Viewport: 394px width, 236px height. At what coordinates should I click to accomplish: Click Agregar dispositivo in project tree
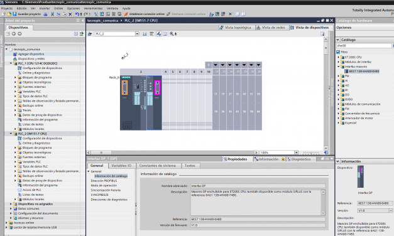(31, 54)
